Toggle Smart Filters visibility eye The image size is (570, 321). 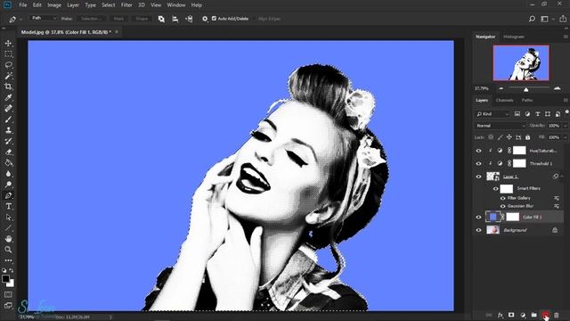point(495,188)
